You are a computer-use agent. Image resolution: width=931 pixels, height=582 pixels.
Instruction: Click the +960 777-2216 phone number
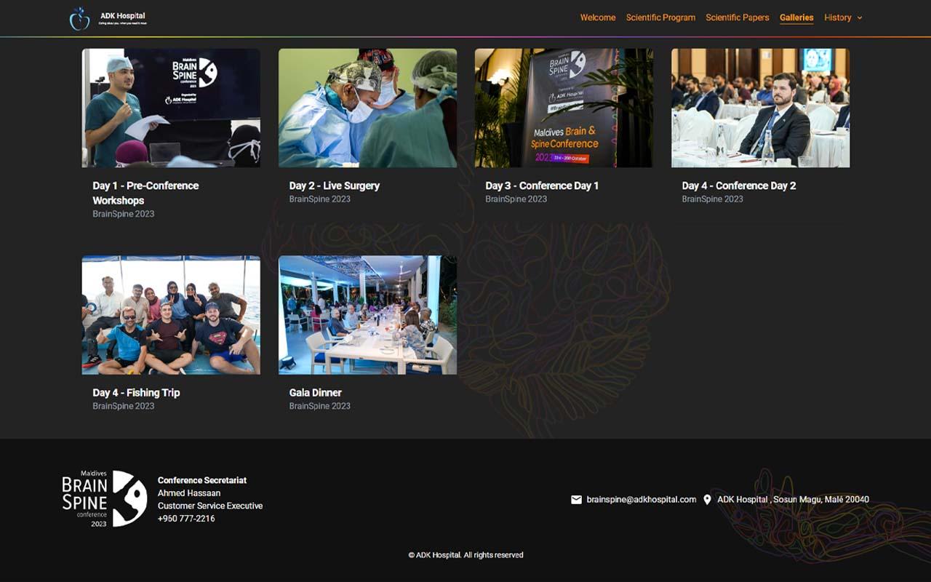tap(186, 519)
